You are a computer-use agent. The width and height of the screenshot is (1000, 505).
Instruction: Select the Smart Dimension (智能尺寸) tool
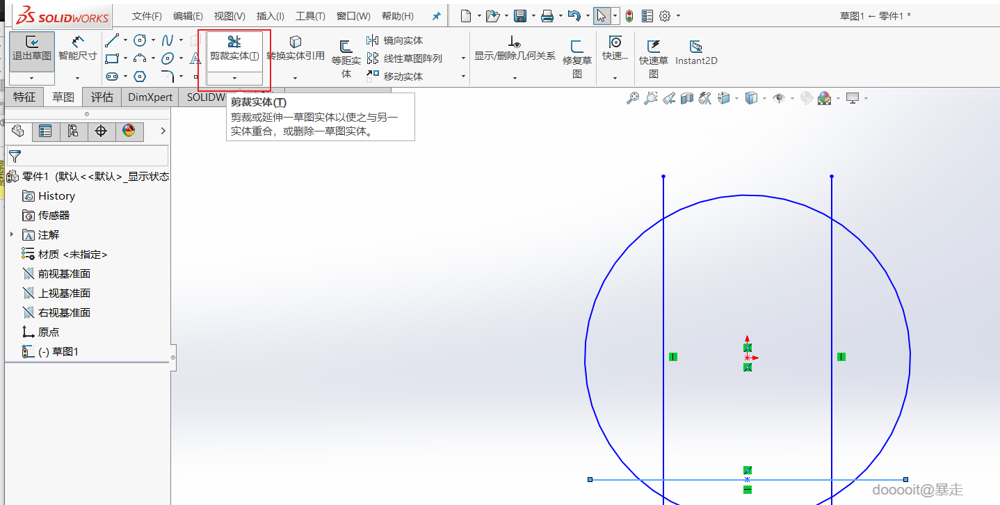click(77, 48)
